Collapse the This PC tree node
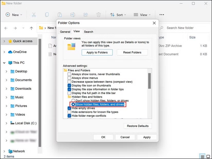 4,63
